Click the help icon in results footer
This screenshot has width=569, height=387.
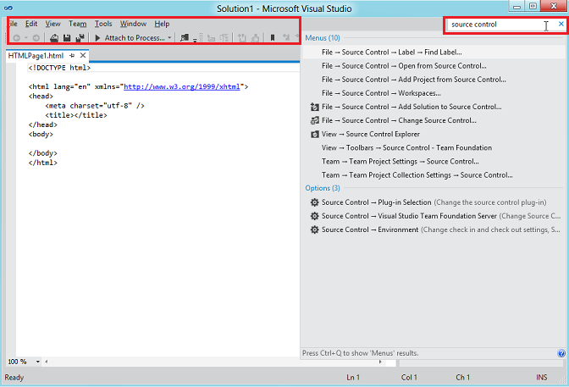pyautogui.click(x=561, y=353)
